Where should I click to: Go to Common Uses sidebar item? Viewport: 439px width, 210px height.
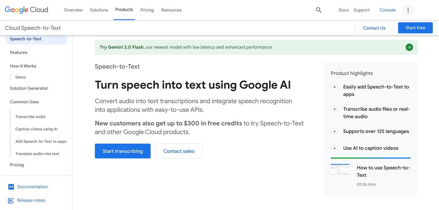pyautogui.click(x=24, y=102)
